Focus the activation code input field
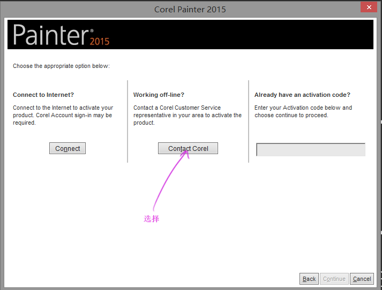382x290 pixels. click(x=311, y=150)
